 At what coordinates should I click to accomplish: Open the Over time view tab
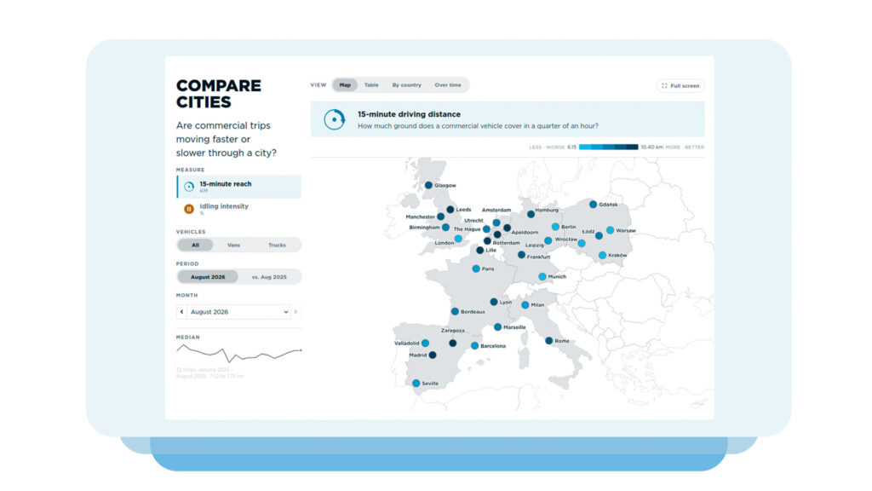point(448,85)
